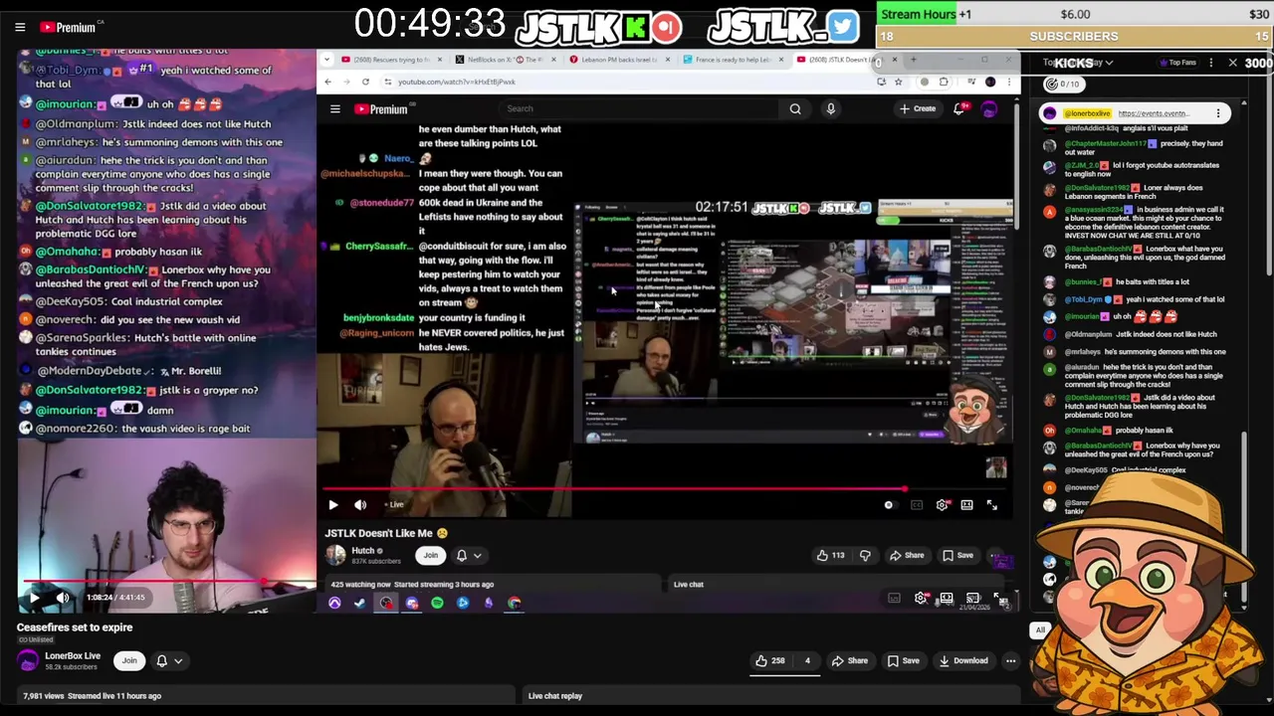1274x716 pixels.
Task: Play the LonerBox stream video
Action: (x=34, y=598)
